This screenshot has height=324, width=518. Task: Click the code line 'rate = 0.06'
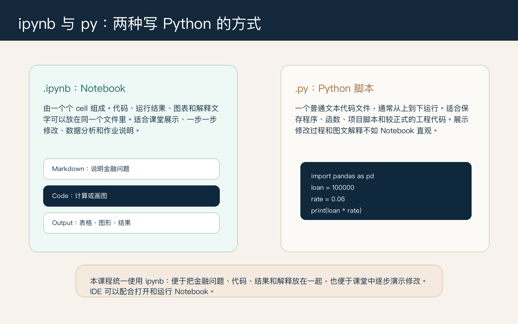pyautogui.click(x=328, y=199)
